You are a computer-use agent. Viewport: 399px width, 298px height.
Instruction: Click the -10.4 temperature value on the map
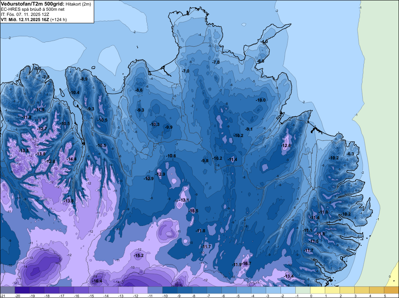click(x=75, y=92)
